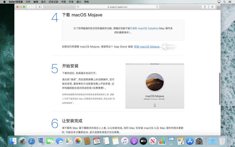Image resolution: width=235 pixels, height=147 pixels.
Task: Open Notification Center in menu bar
Action: 229,2
